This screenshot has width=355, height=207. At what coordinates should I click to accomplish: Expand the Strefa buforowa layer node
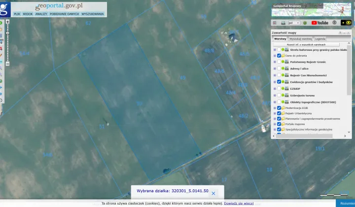click(x=275, y=50)
